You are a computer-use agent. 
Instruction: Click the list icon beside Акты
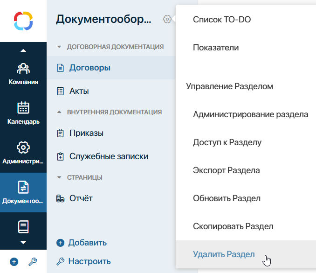click(x=60, y=91)
